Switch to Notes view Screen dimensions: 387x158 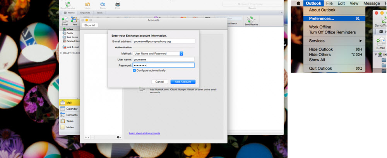pos(69,127)
